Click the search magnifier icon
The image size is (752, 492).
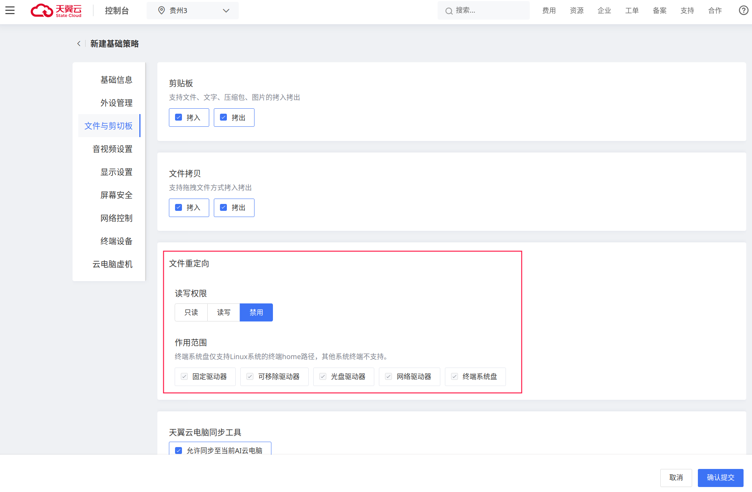tap(448, 11)
